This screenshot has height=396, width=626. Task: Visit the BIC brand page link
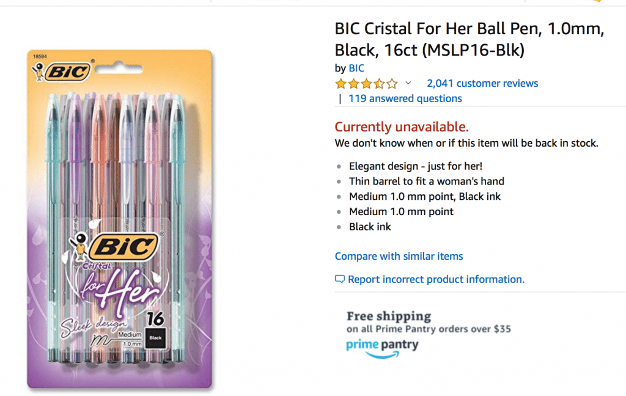coord(356,68)
